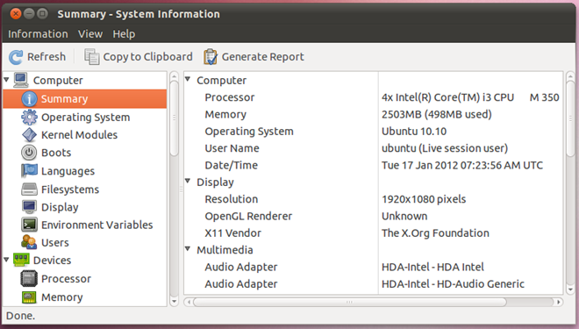Click the Copy to Clipboard label
Viewport: 579px width, 329px height.
147,57
